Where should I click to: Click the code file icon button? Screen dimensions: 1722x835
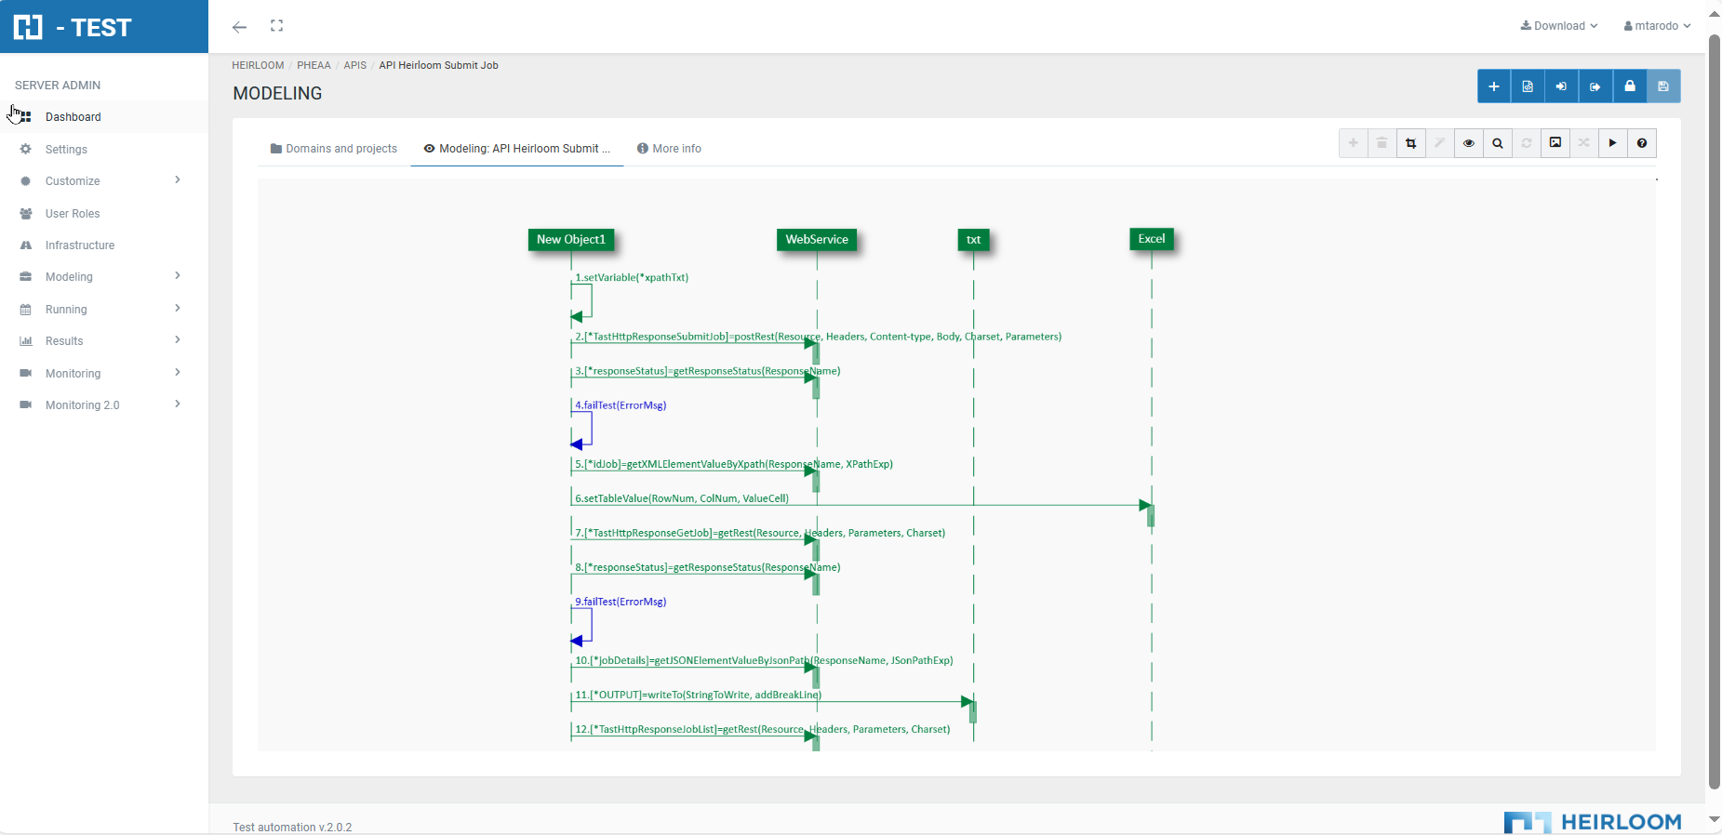click(x=1528, y=86)
